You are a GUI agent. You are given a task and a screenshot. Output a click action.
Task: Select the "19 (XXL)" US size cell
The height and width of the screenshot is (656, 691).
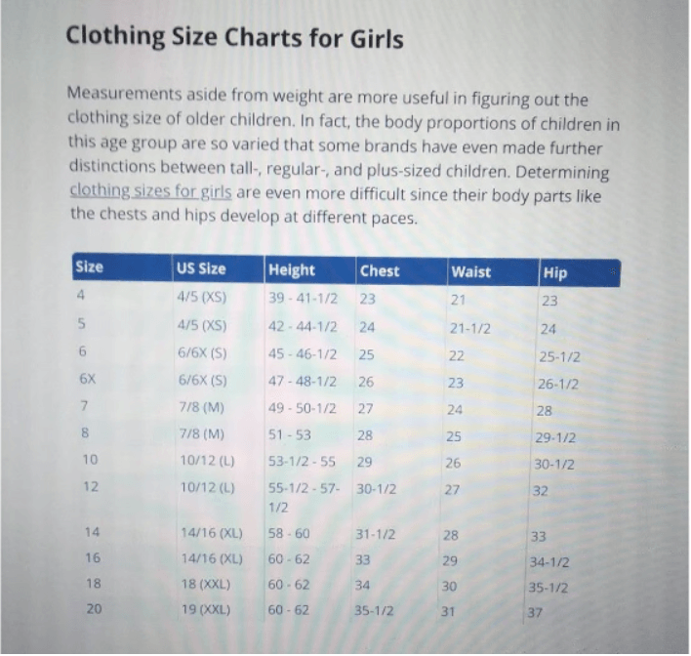coord(205,610)
